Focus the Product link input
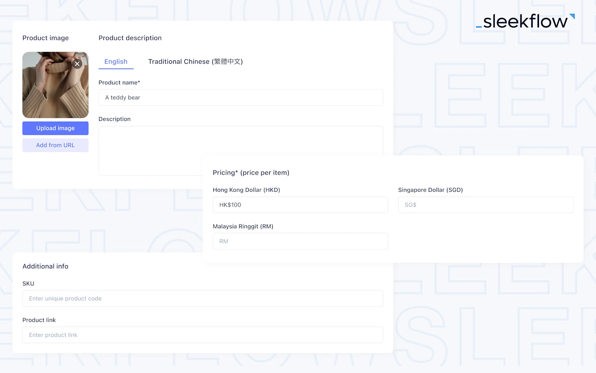This screenshot has height=373, width=596. tap(203, 335)
